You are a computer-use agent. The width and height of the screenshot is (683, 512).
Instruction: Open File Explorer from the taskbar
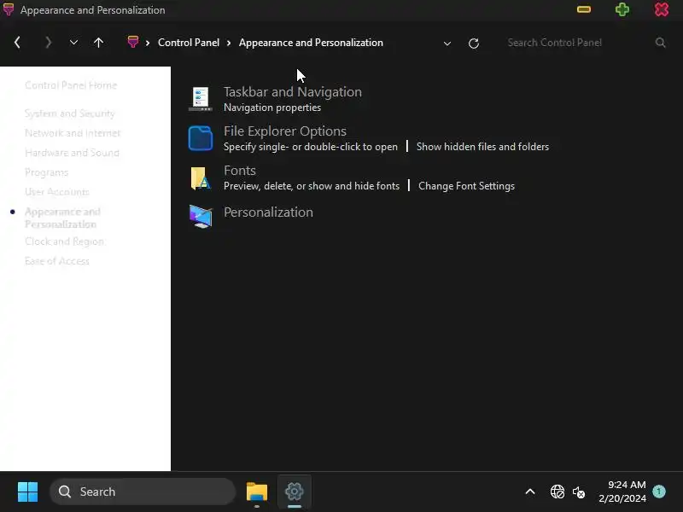pyautogui.click(x=257, y=492)
